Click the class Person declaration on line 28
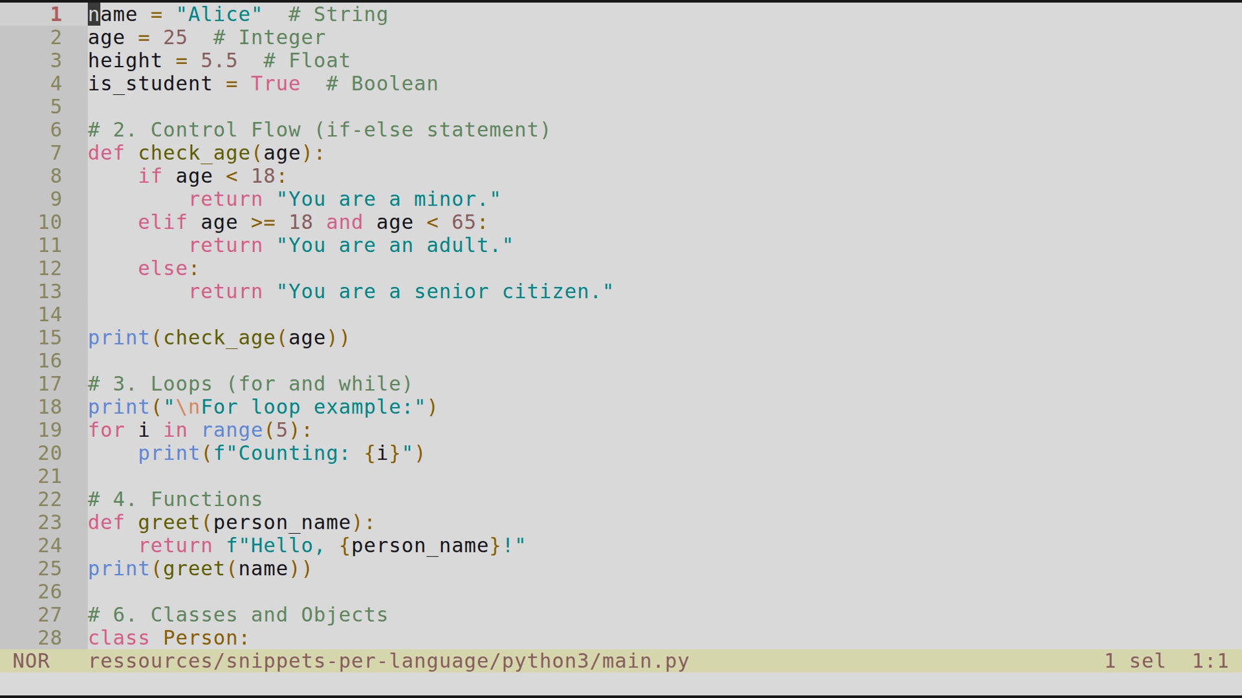 168,638
